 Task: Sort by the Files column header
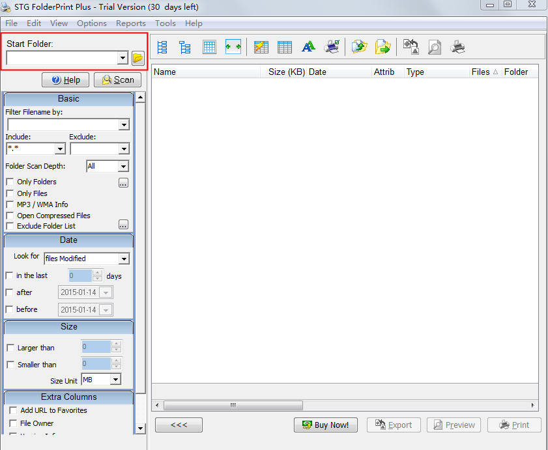485,72
